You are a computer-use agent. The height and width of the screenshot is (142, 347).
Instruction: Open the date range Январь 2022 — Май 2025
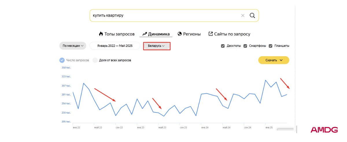point(115,46)
